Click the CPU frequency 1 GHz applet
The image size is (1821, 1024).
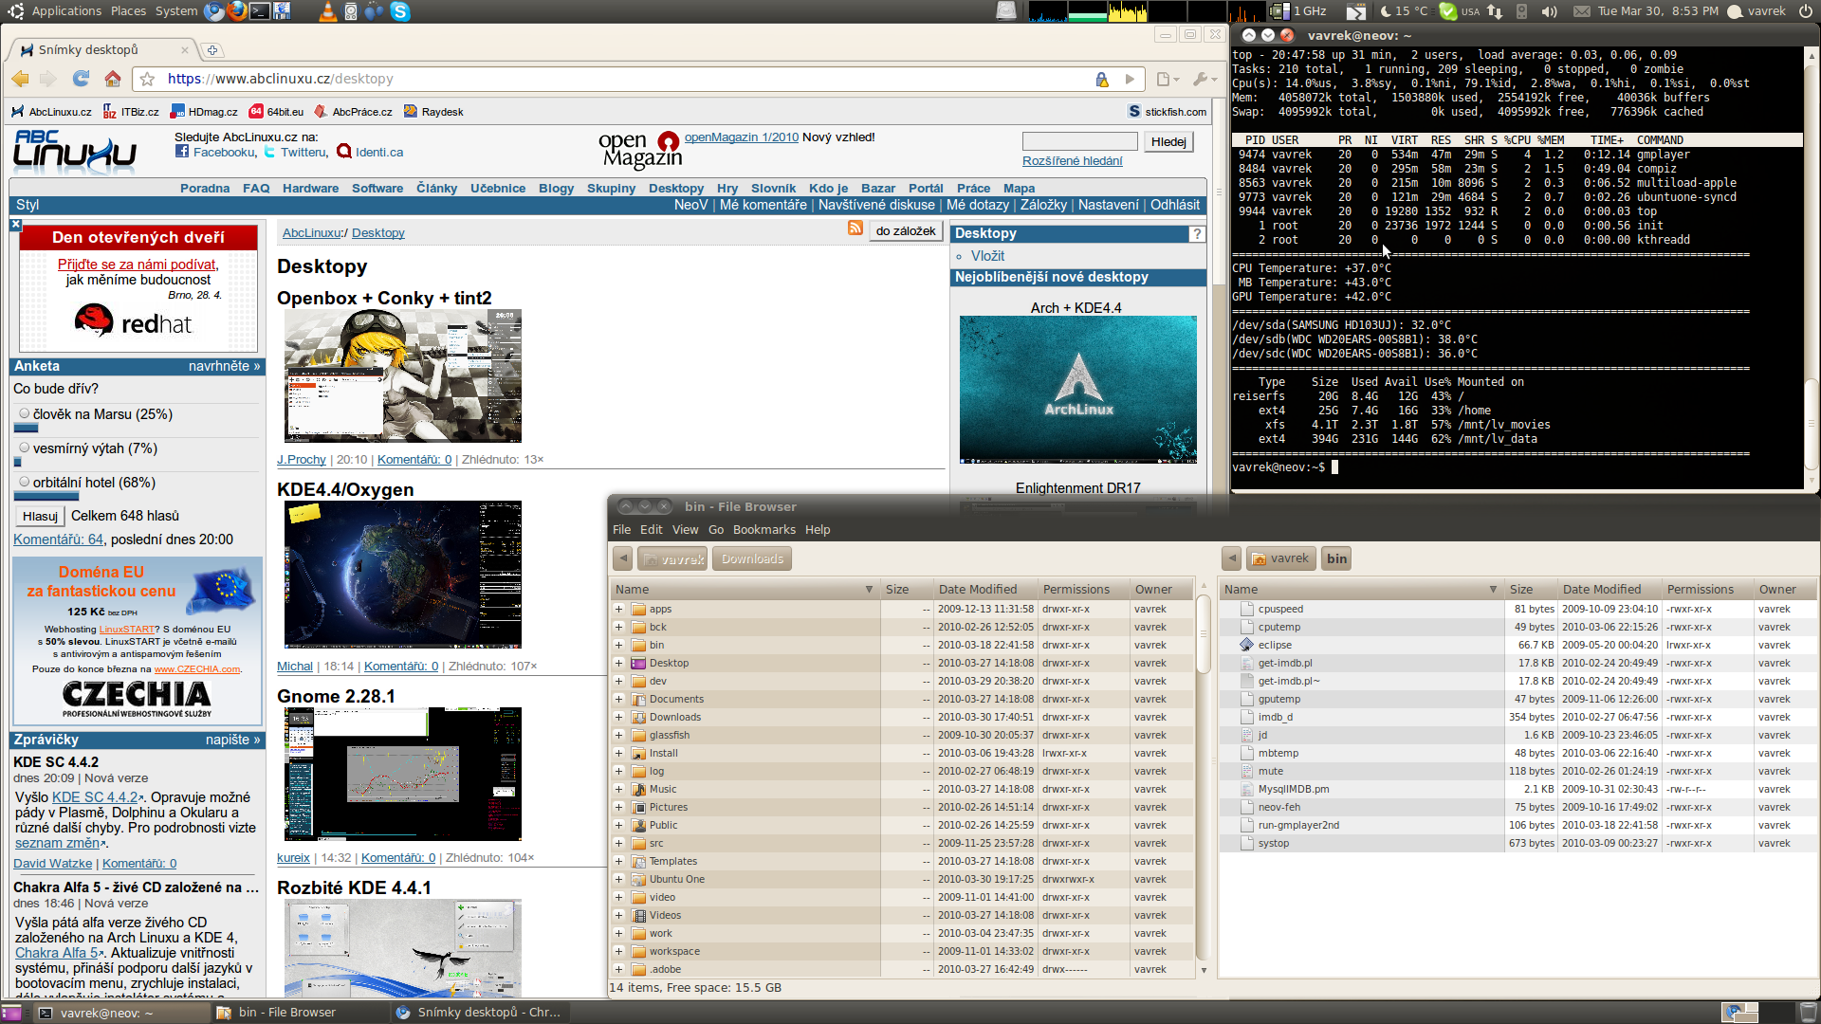tap(1299, 11)
